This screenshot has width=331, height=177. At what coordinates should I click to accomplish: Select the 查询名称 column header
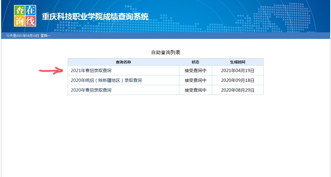pyautogui.click(x=123, y=62)
